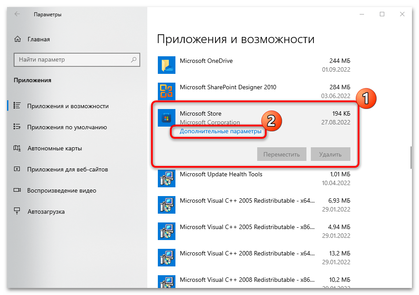Click Автозагрузка sidebar icon
The height and width of the screenshot is (295, 419).
pos(17,211)
